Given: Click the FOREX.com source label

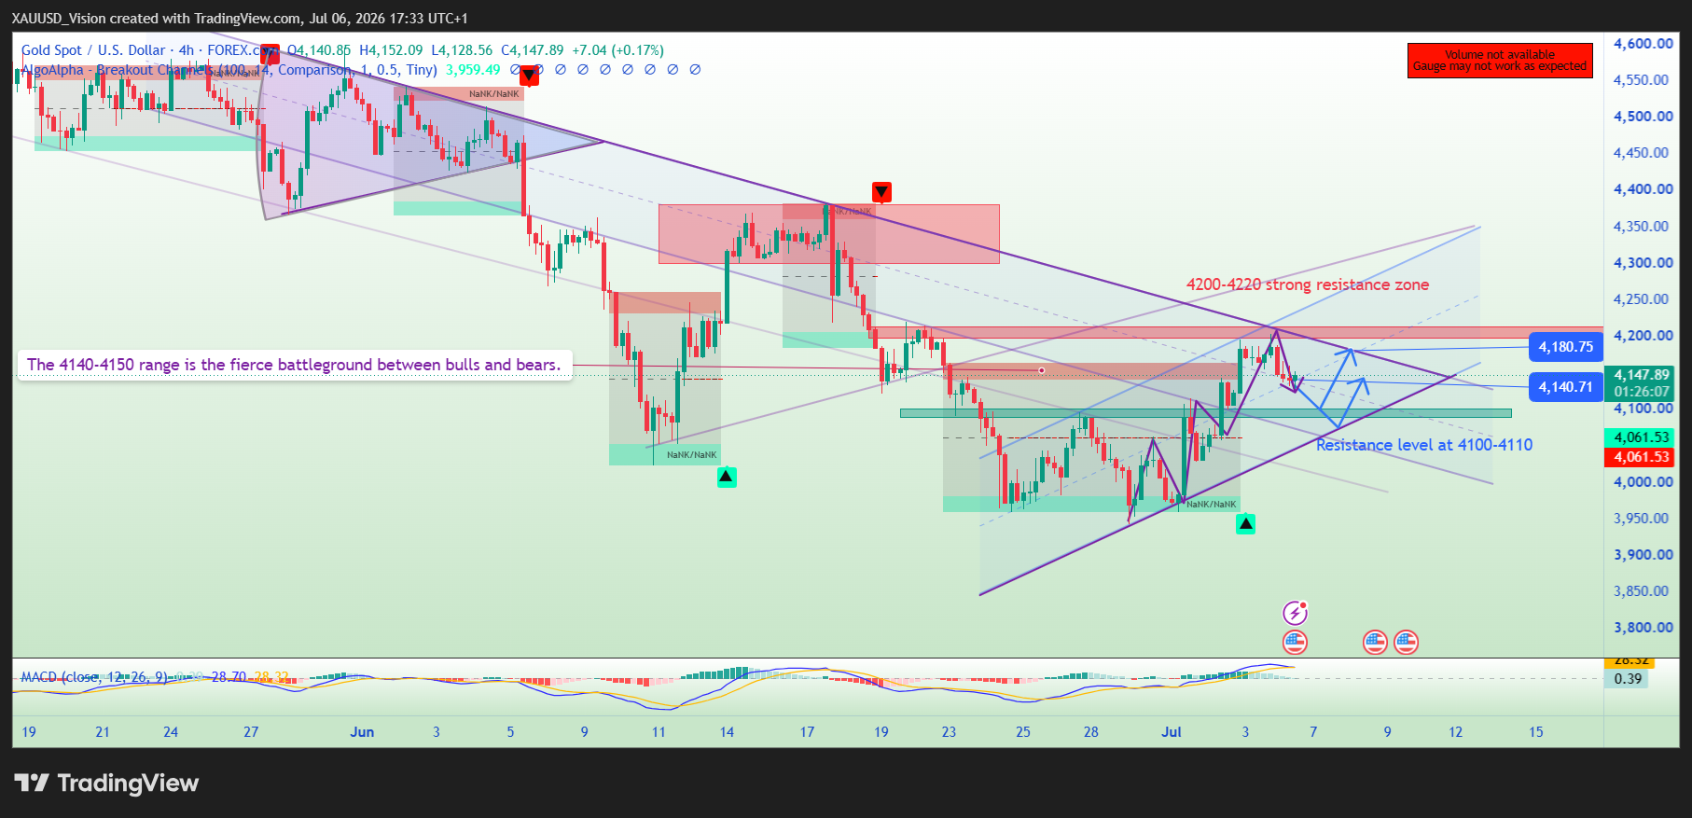Looking at the screenshot, I should 243,50.
